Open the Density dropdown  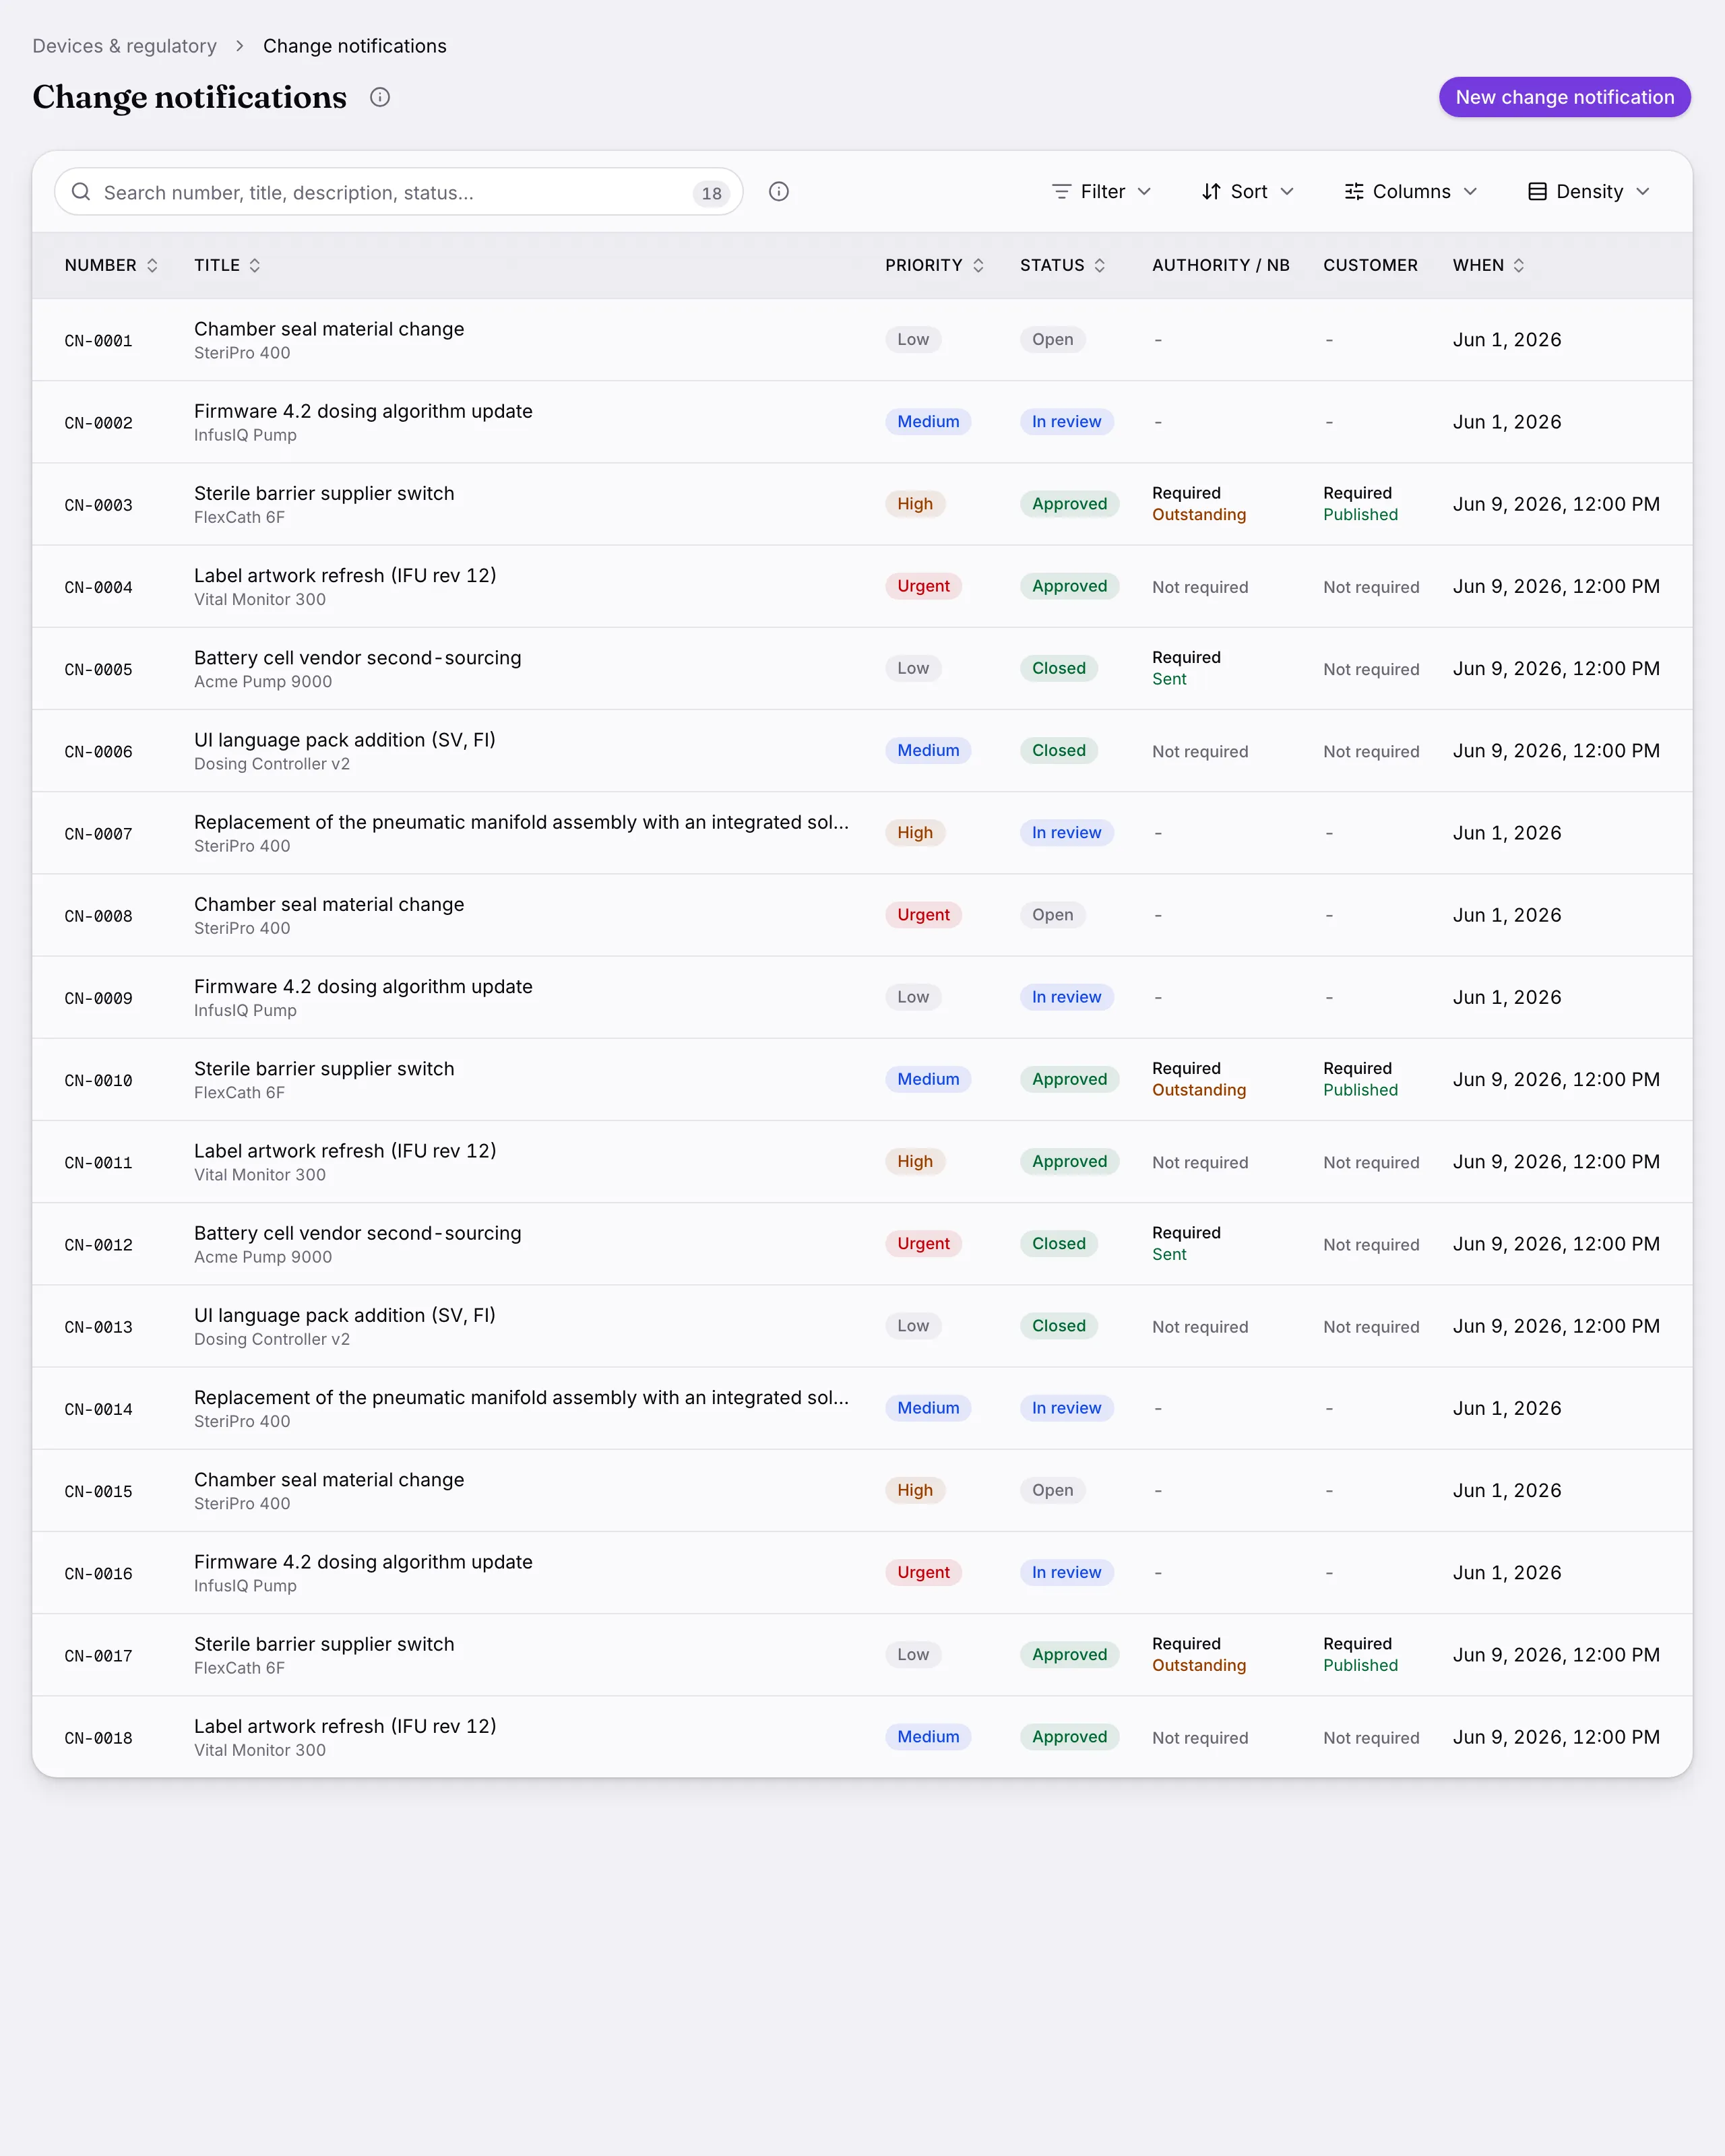(x=1589, y=192)
